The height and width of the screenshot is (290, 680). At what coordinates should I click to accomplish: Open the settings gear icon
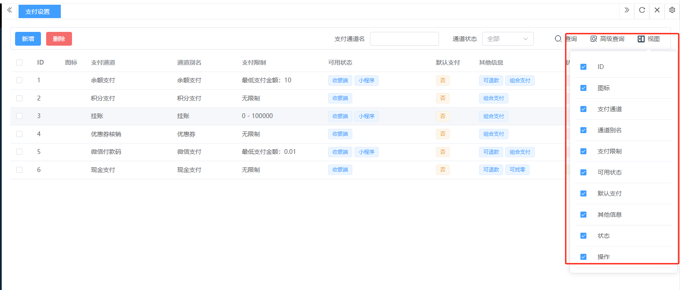[672, 10]
